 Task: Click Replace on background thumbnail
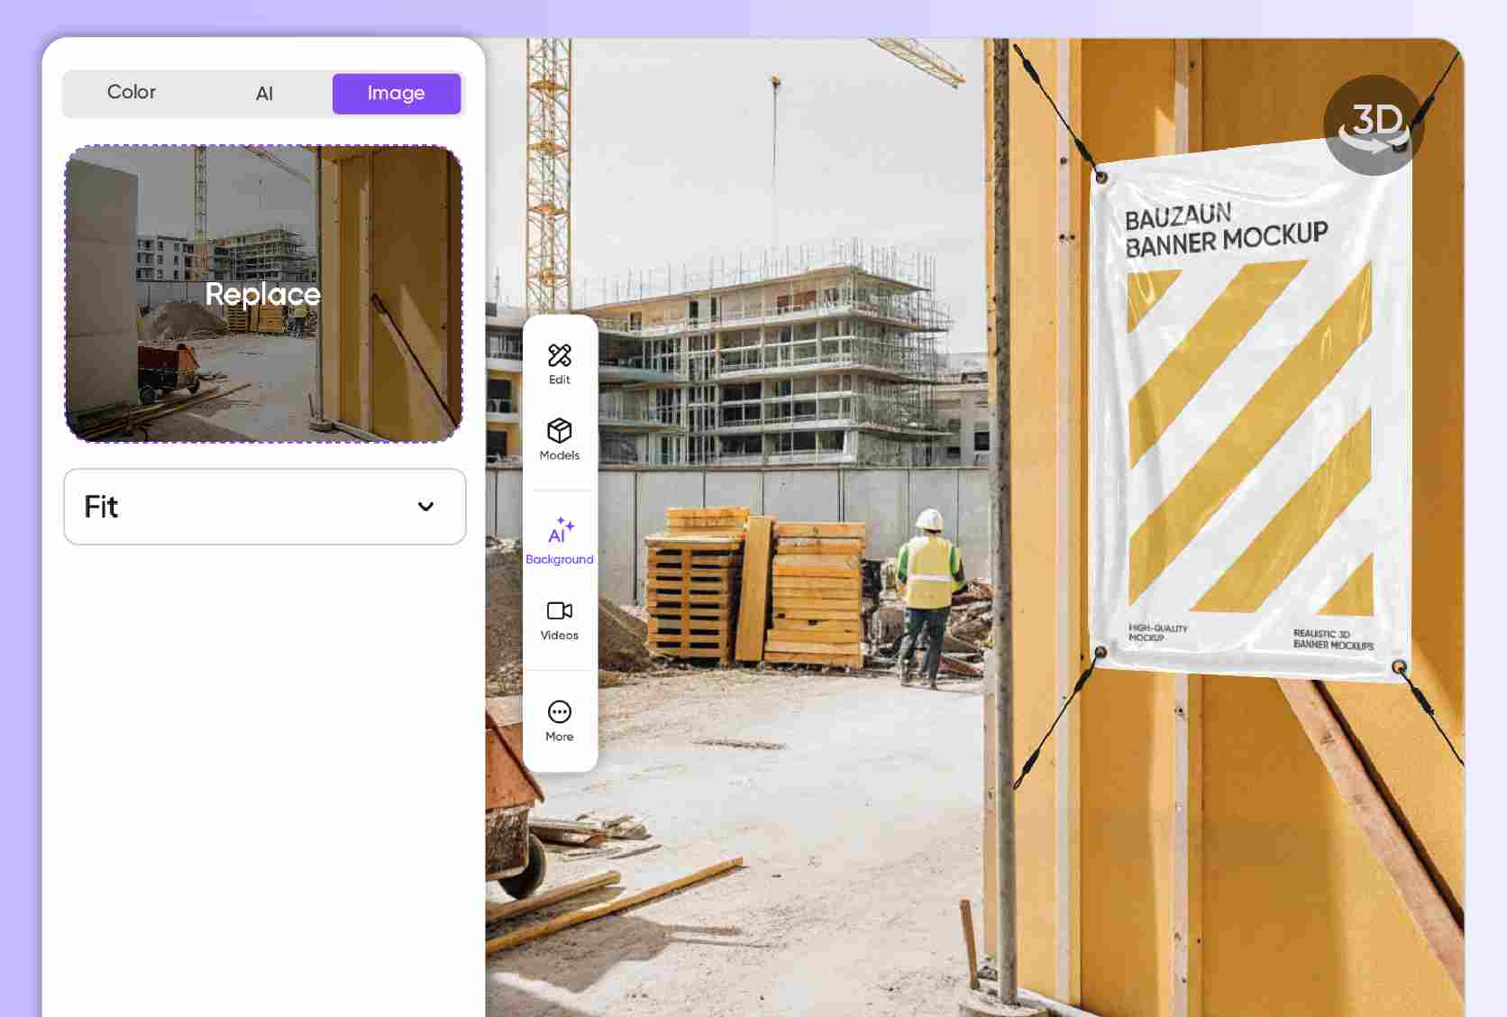coord(262,294)
